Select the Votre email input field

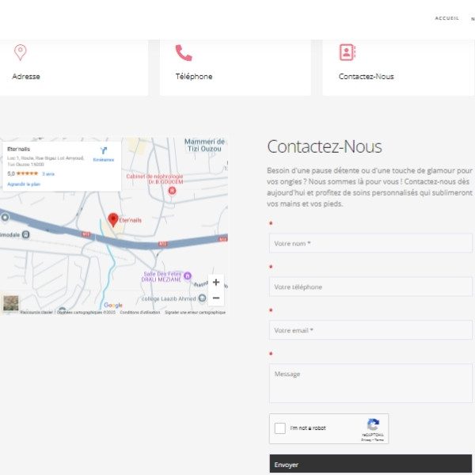pyautogui.click(x=370, y=330)
